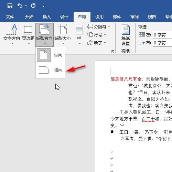Image resolution: width=172 pixels, height=172 pixels.
Task: Open the 文件 (File) tab
Action: pyautogui.click(x=10, y=17)
